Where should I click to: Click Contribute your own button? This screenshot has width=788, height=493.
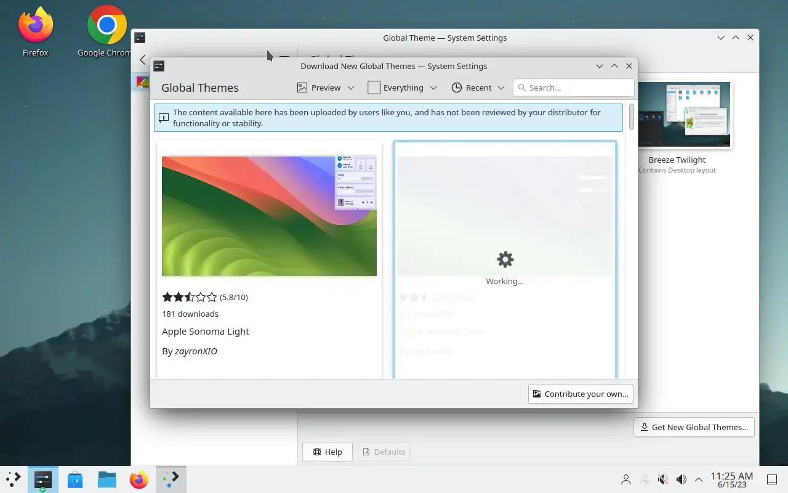coord(581,394)
